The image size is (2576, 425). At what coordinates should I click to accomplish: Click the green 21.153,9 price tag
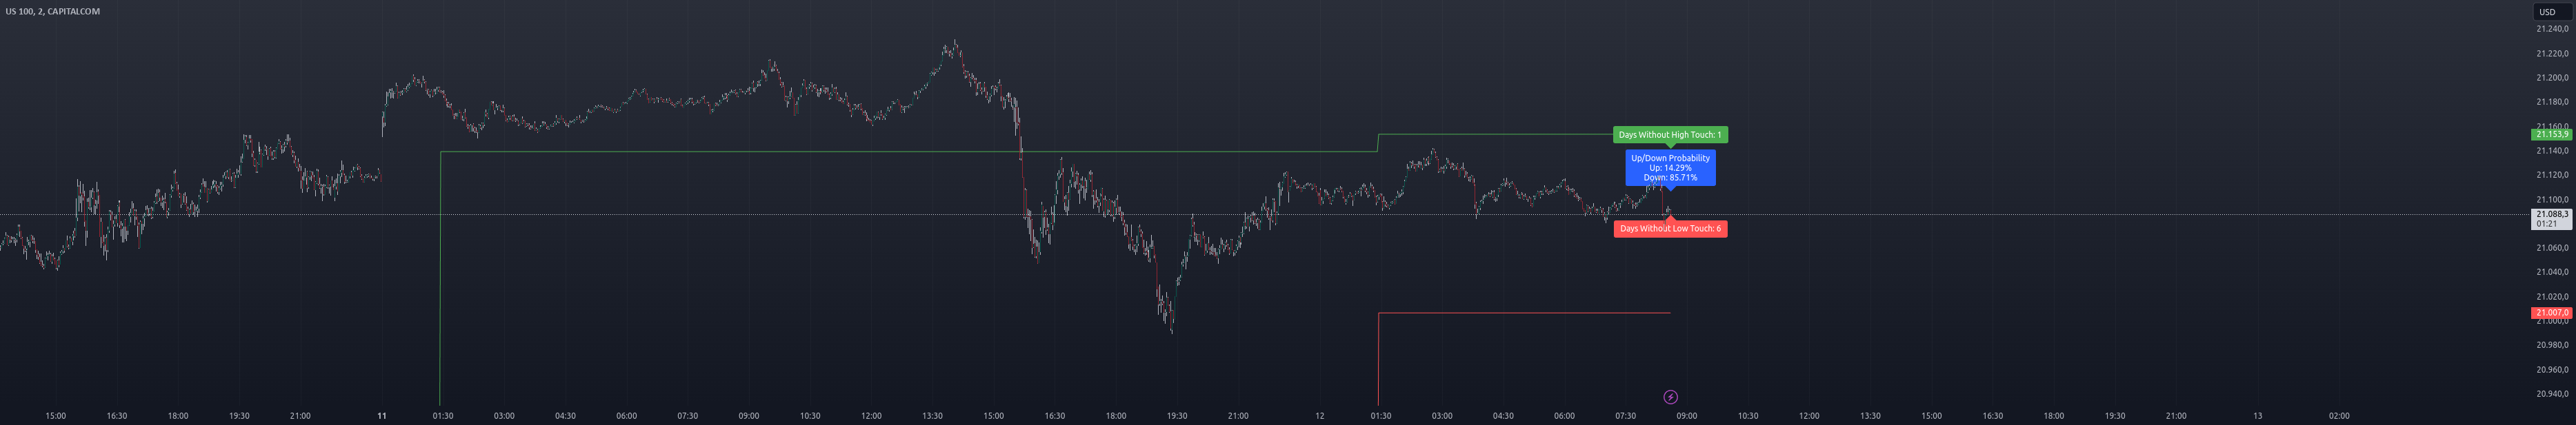click(x=2551, y=135)
